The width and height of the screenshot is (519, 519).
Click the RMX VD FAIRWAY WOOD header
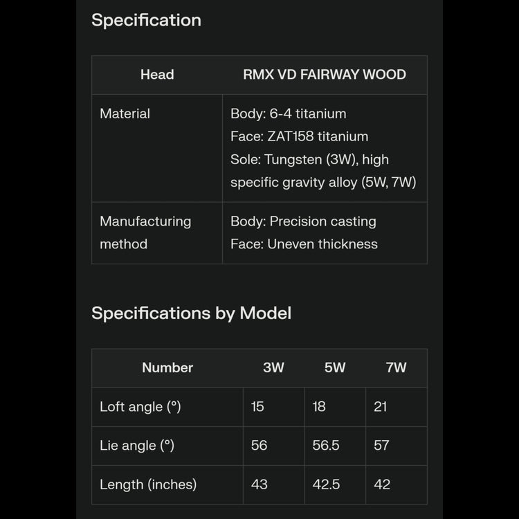[324, 75]
